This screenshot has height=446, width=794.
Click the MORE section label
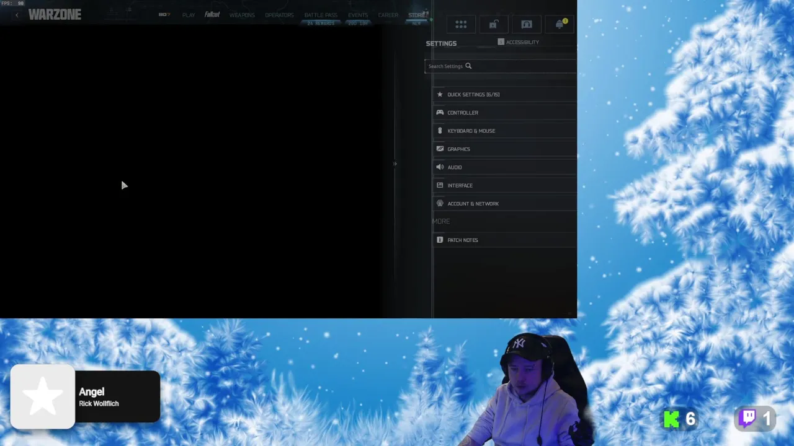[x=441, y=221]
